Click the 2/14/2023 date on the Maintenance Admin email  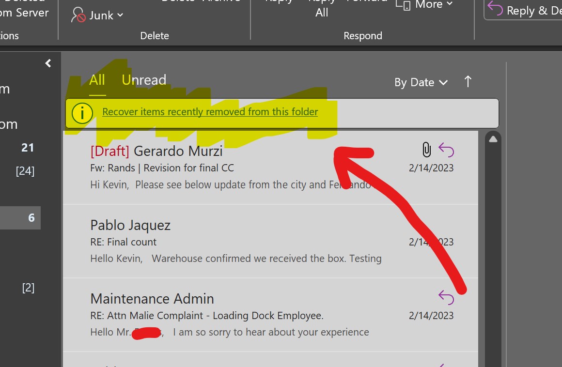pos(431,316)
